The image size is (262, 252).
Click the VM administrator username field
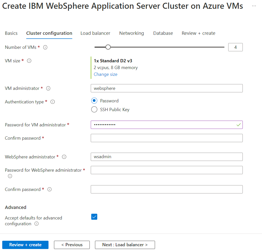(x=166, y=88)
